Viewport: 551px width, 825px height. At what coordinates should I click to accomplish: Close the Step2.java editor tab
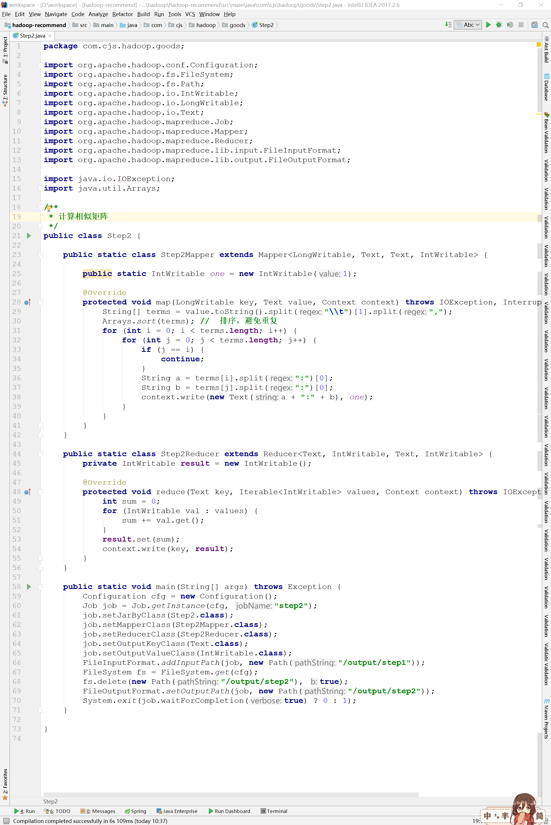pos(50,36)
